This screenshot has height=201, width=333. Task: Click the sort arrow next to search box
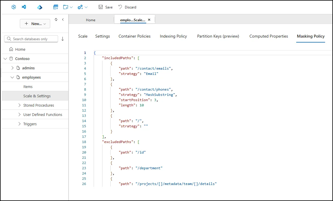[62, 39]
